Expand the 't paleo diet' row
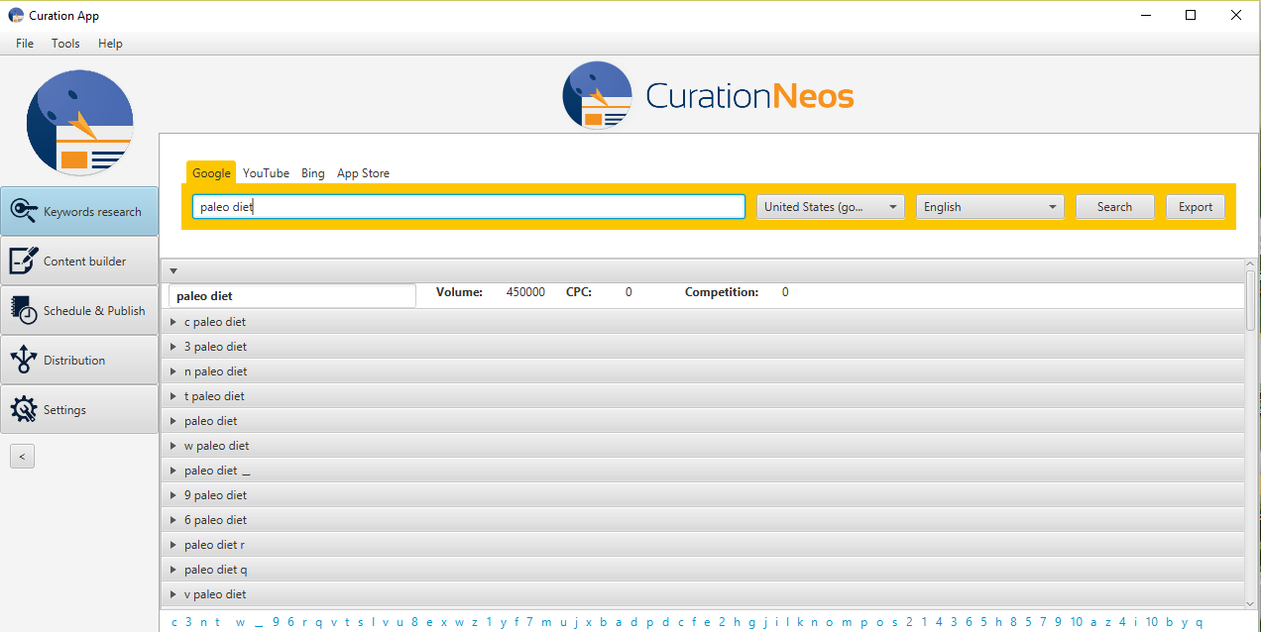 (x=702, y=396)
